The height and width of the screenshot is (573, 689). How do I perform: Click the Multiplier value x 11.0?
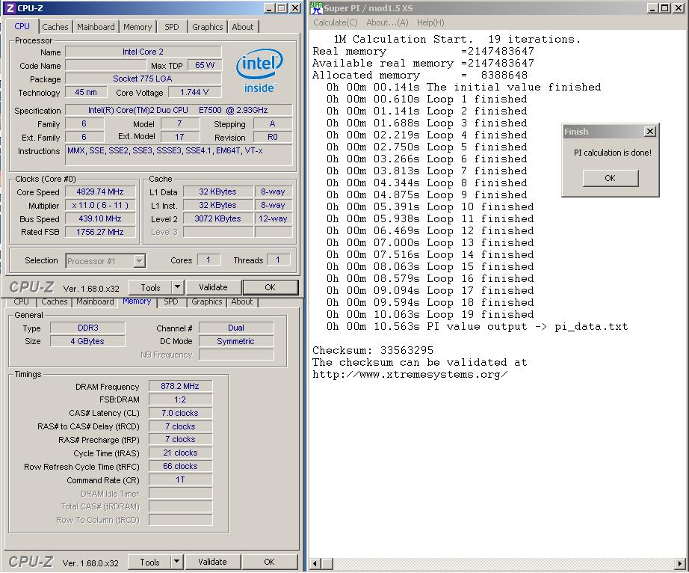pyautogui.click(x=100, y=206)
